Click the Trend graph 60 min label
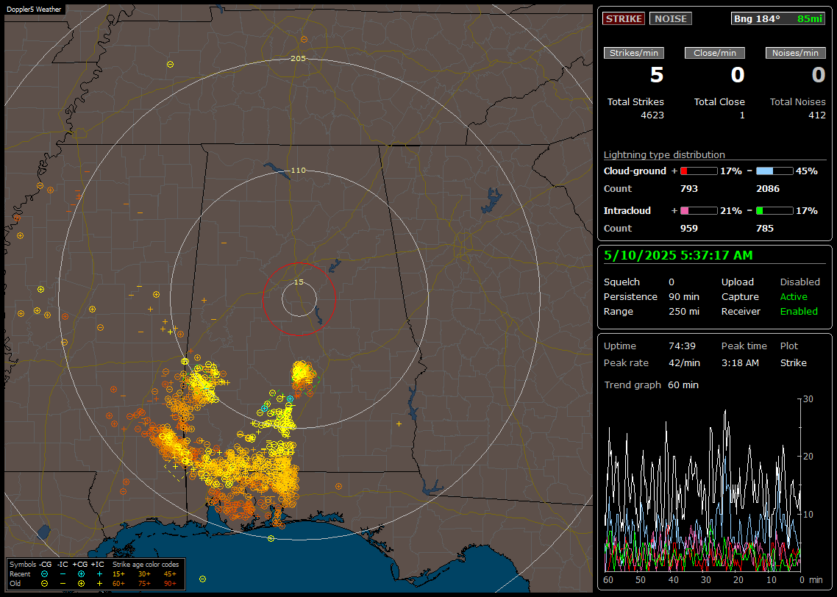Viewport: 837px width, 597px height. pos(651,385)
